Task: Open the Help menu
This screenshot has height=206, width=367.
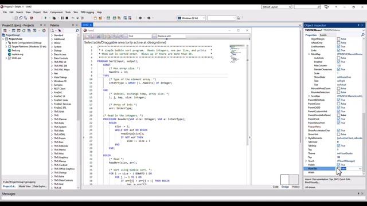Action: 99,12
